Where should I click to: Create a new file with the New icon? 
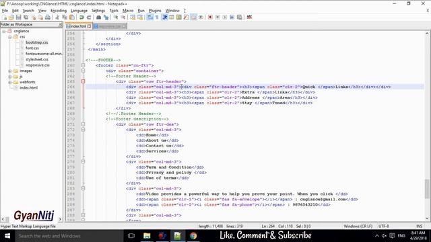pyautogui.click(x=5, y=17)
